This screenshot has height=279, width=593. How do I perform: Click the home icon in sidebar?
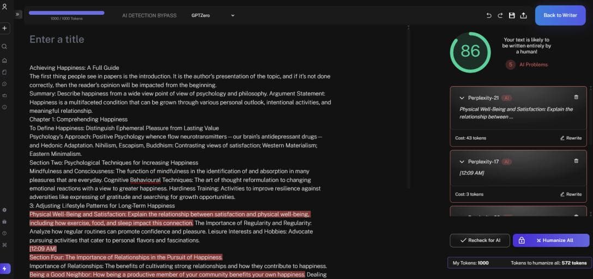pyautogui.click(x=4, y=60)
